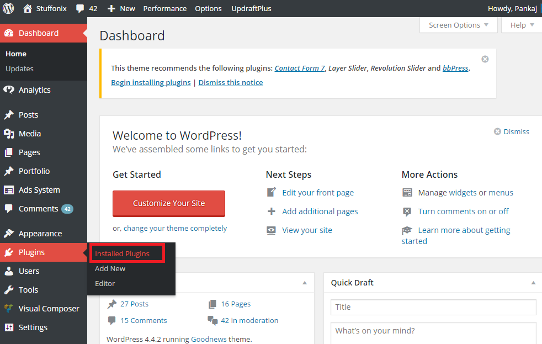Screen dimensions: 542x344
Task: Choose Add New in Plugins submenu
Action: click(110, 269)
